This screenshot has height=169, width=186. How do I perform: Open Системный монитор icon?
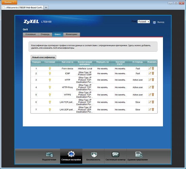(115, 154)
